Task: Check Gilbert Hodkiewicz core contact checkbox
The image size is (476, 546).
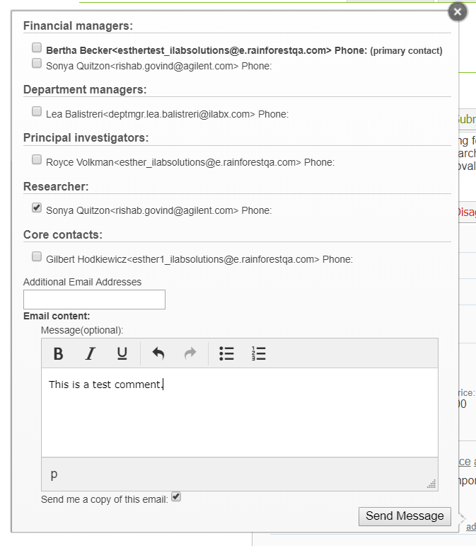Action: (37, 256)
